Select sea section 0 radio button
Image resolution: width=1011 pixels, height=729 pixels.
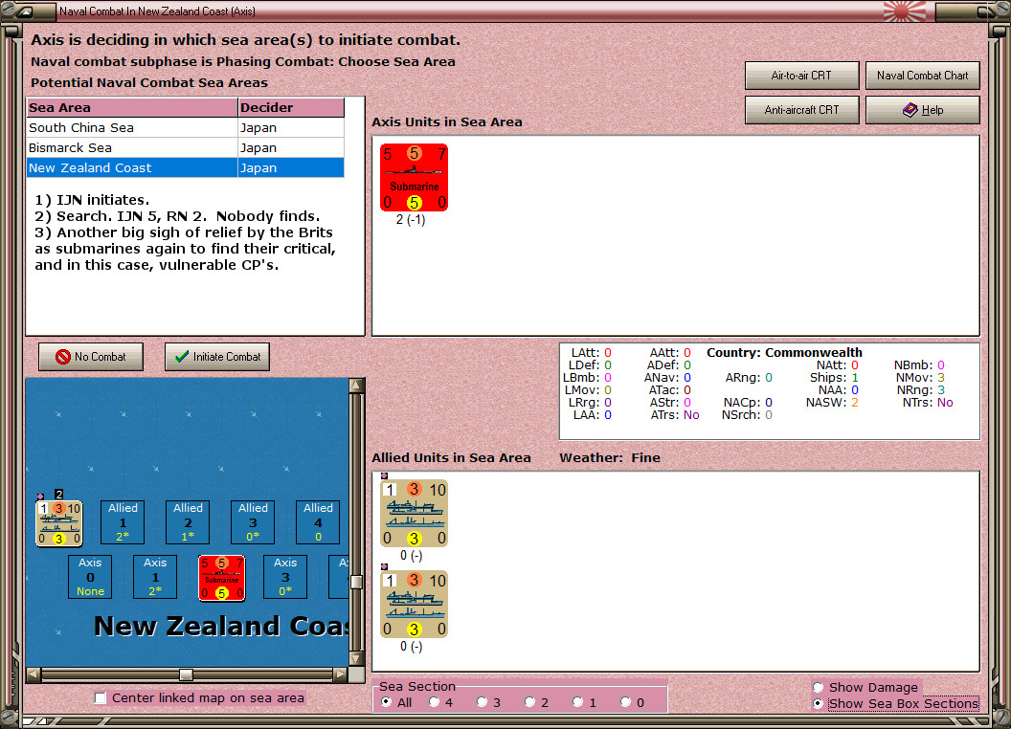[625, 702]
